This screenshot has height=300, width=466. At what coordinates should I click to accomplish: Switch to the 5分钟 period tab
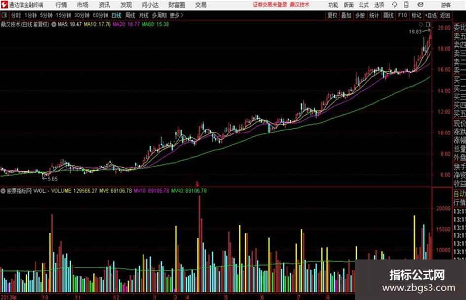click(46, 15)
